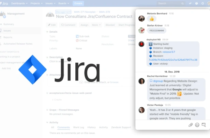210x138 pixels.
Task: Click the search magnifier icon
Action: [182, 4]
